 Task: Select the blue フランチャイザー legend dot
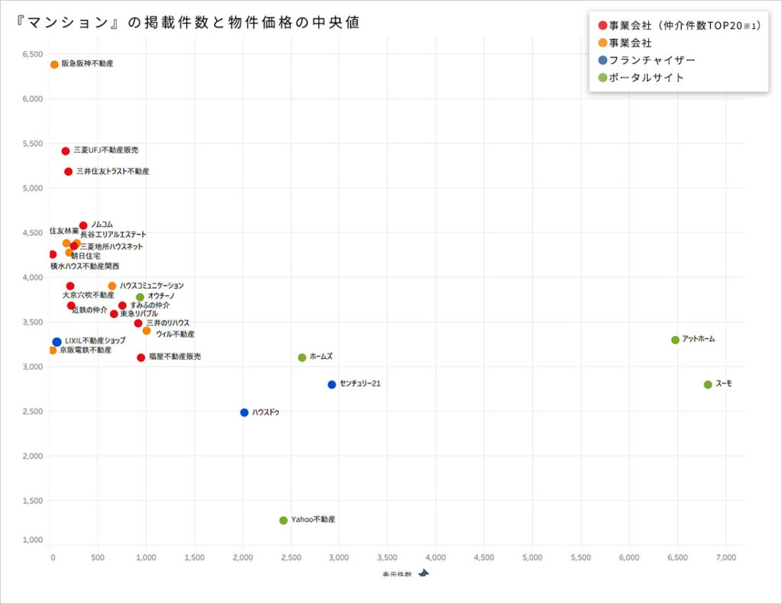[603, 60]
